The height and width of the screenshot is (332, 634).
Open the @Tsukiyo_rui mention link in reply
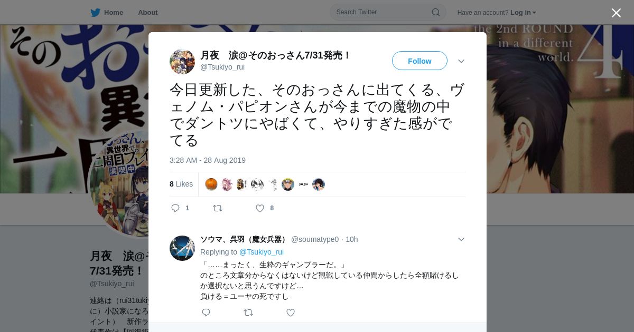(262, 252)
